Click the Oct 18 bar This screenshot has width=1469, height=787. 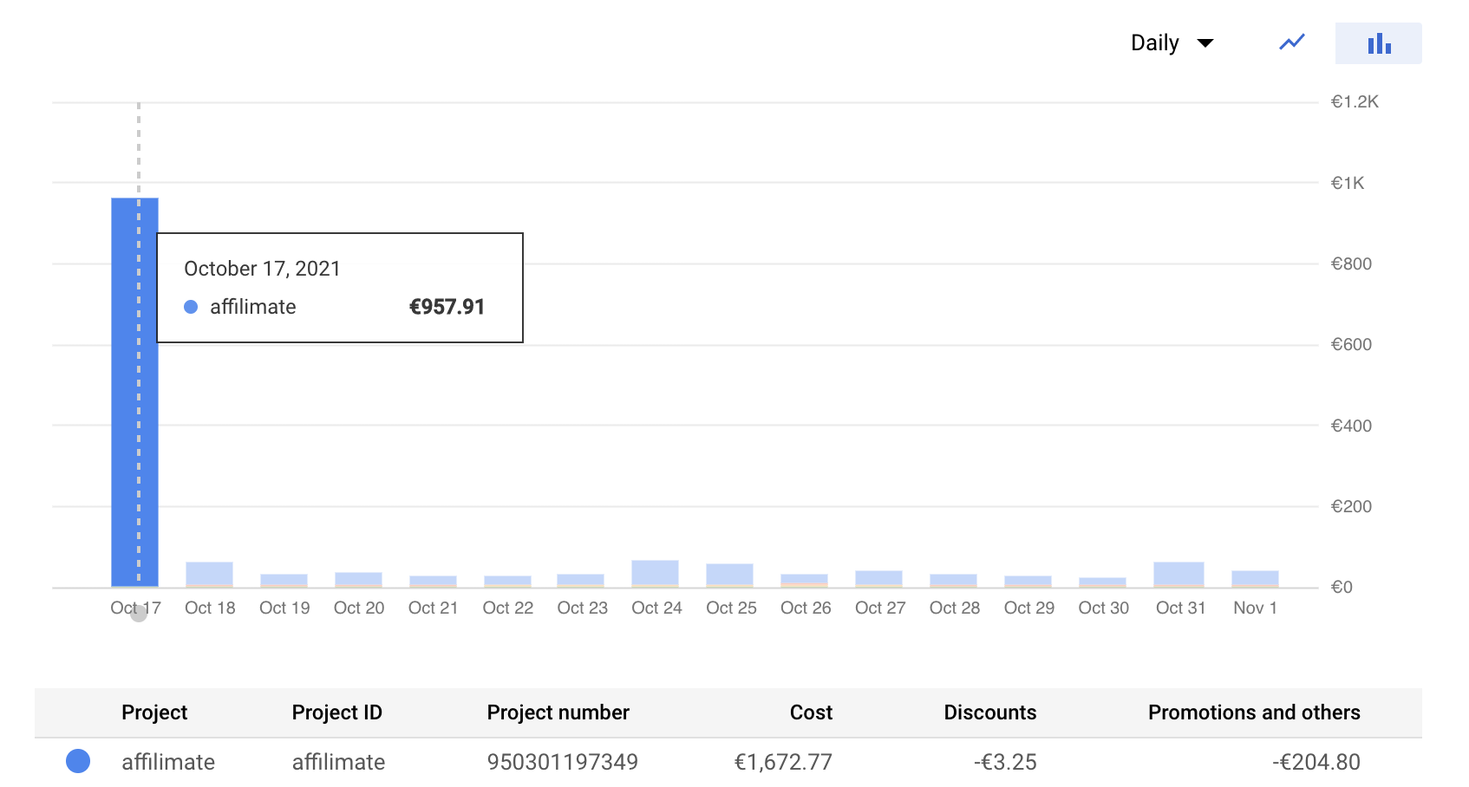209,575
